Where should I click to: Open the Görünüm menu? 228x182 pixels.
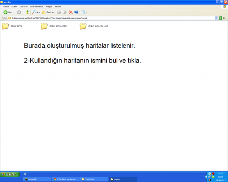(23, 7)
